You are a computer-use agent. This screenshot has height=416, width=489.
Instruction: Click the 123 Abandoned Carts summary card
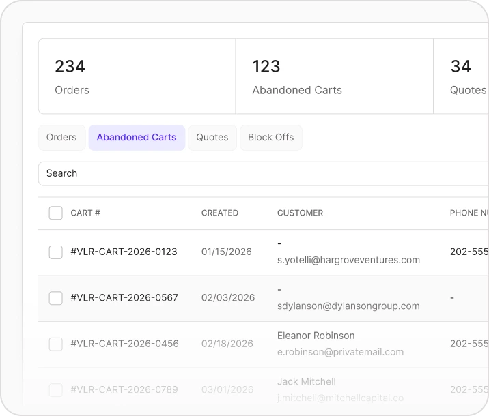coord(335,76)
